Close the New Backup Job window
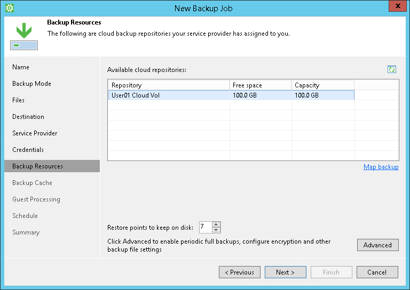410x290 pixels. pos(395,7)
